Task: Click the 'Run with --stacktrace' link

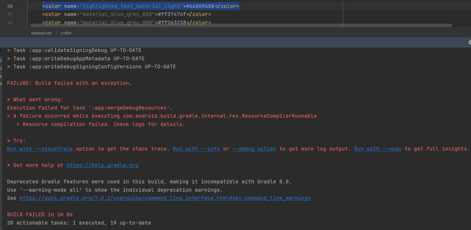Action: click(40, 149)
